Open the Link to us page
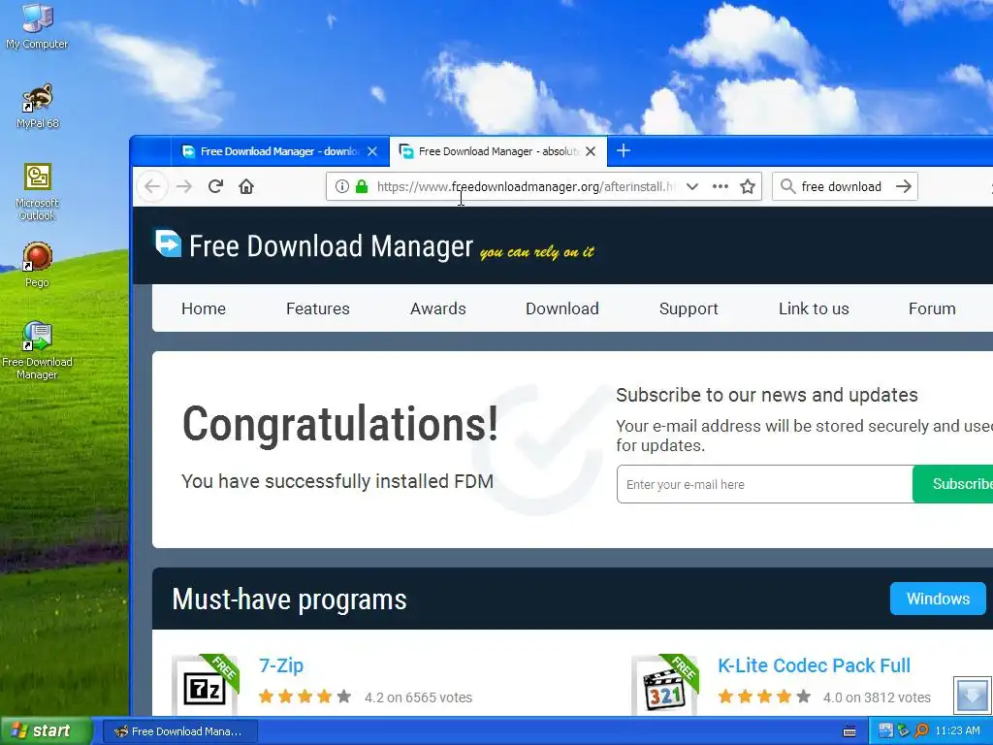This screenshot has height=745, width=993. point(814,308)
